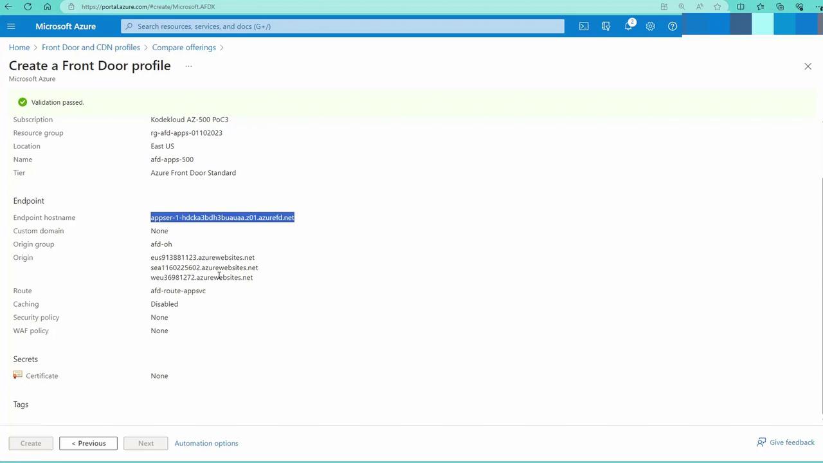823x463 pixels.
Task: Click the afd-route-appsvc route value
Action: 178,291
